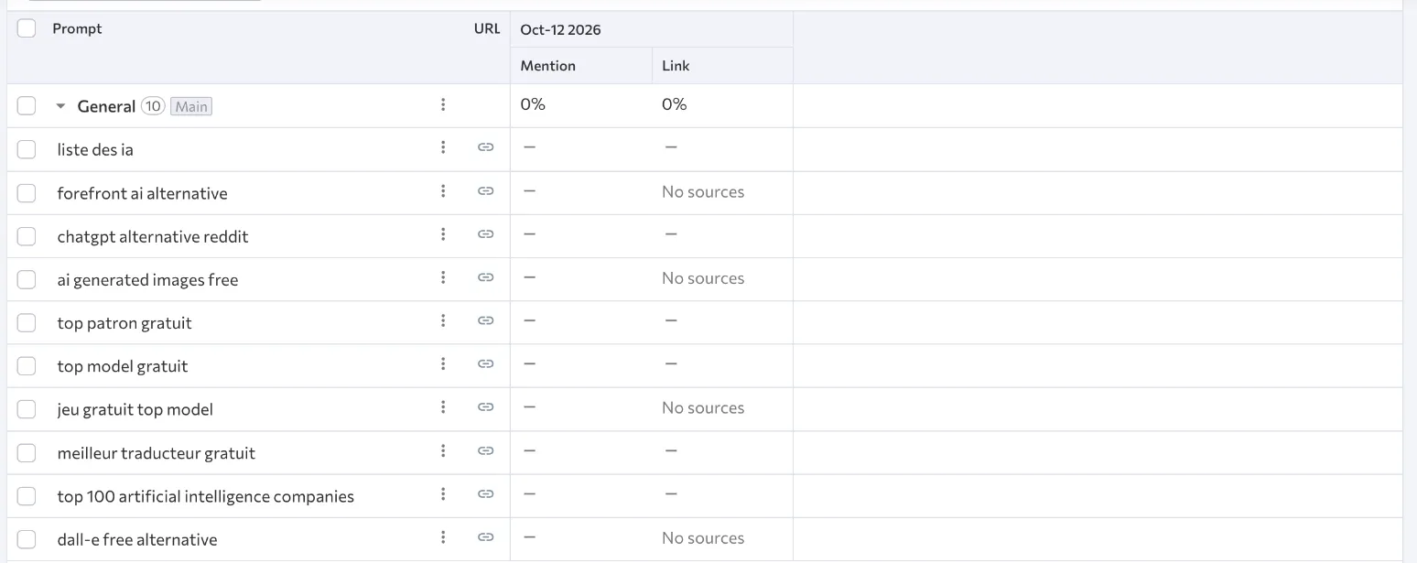1417x563 pixels.
Task: Click the URL link icon for 'chatgpt alternative reddit'
Action: point(486,234)
